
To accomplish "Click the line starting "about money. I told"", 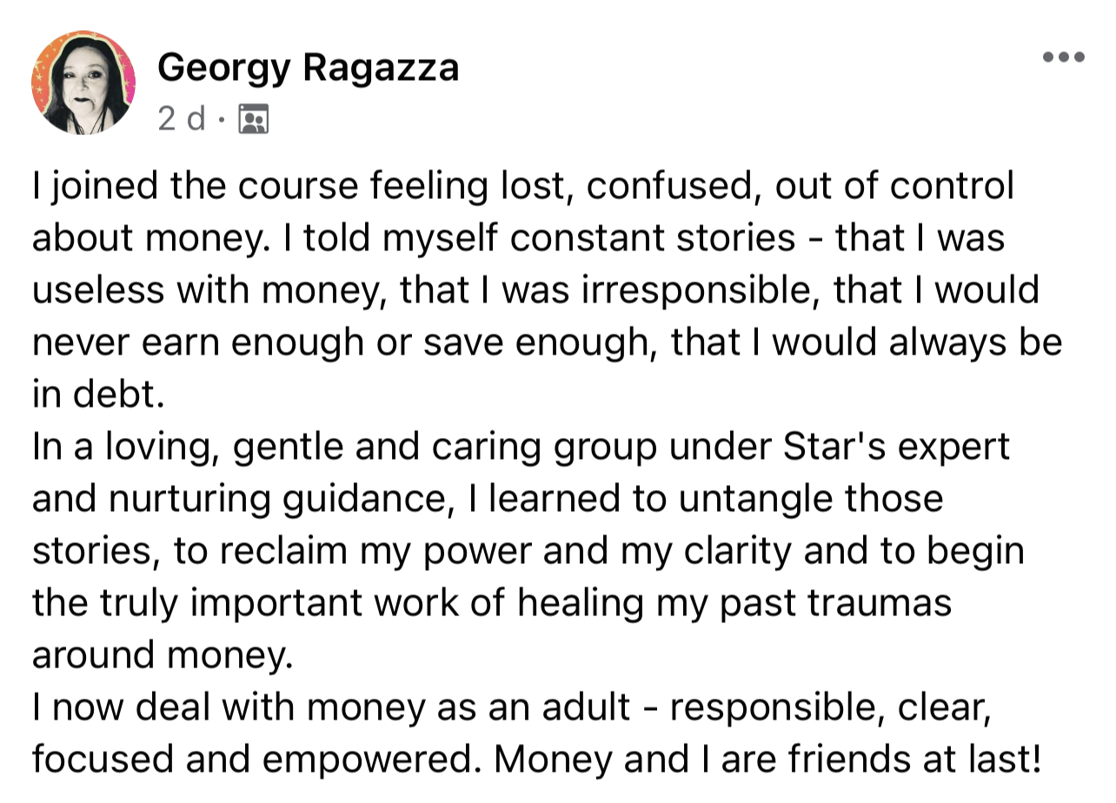I will pos(518,238).
